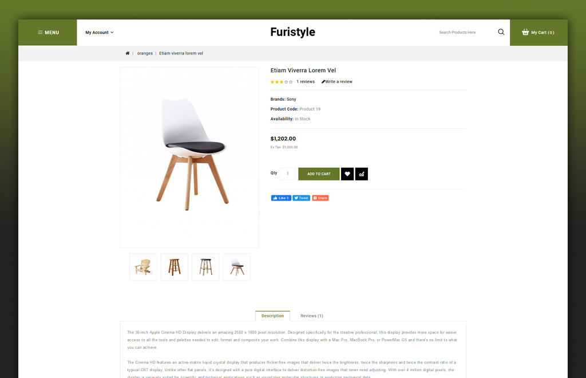Switch to the Reviews (1) tab

pos(312,316)
